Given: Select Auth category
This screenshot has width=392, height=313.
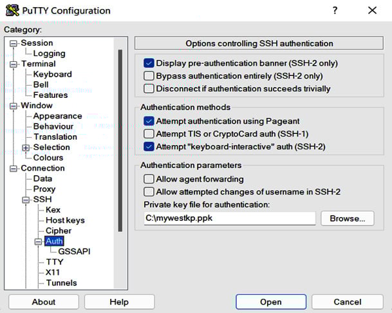Looking at the screenshot, I should point(54,242).
